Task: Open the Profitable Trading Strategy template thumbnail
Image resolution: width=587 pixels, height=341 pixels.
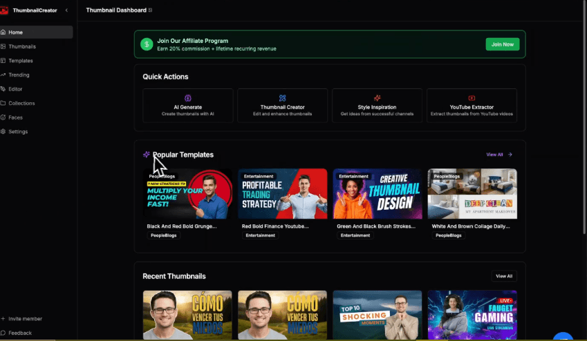Action: [x=282, y=194]
